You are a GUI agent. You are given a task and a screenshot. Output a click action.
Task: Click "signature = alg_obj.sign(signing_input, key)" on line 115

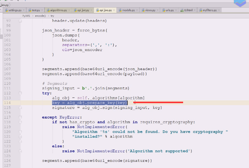(x=107, y=108)
